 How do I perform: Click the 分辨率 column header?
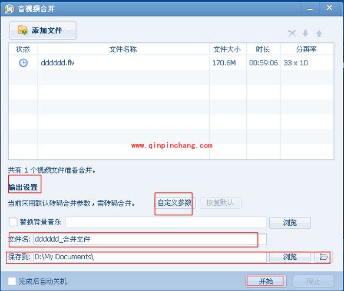pyautogui.click(x=306, y=49)
